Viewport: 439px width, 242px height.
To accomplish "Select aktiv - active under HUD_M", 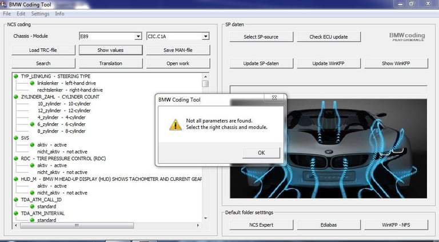I will click(52, 186).
